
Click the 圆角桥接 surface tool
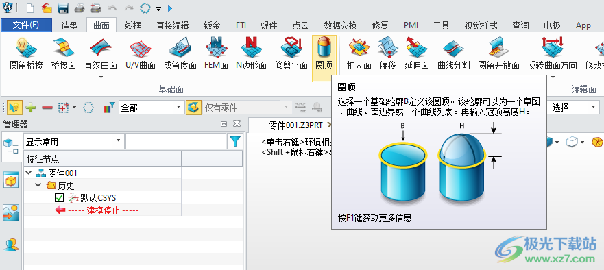[26, 54]
